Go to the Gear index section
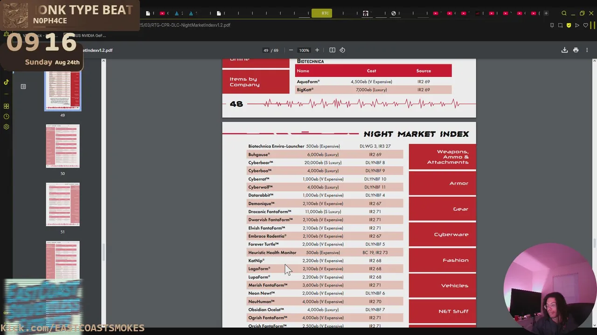 click(x=442, y=209)
